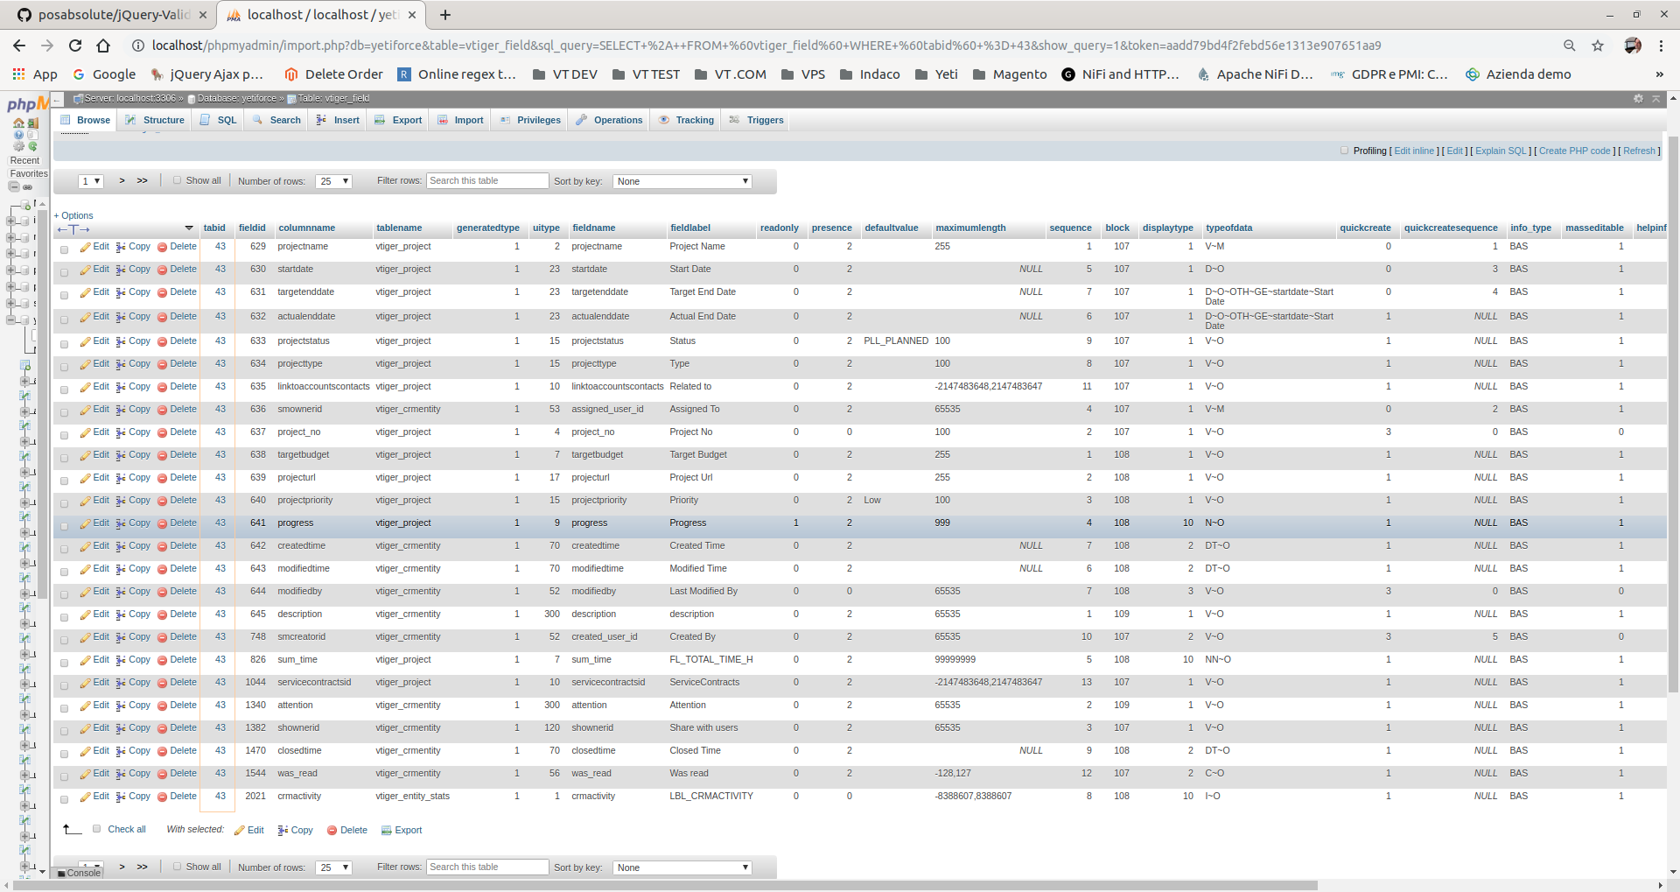Open the Privileges tab

coord(530,120)
